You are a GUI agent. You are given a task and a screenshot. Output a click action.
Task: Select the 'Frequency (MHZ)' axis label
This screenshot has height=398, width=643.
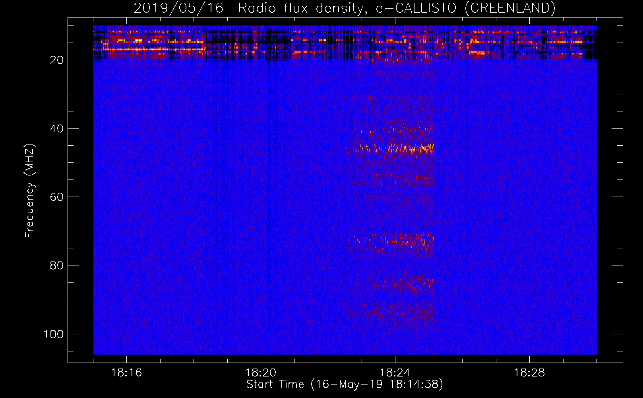[x=30, y=191]
